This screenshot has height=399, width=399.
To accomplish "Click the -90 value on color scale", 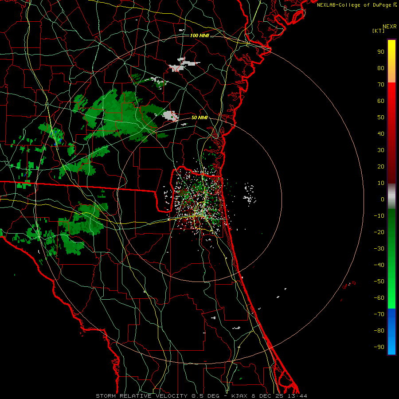I will [x=379, y=347].
